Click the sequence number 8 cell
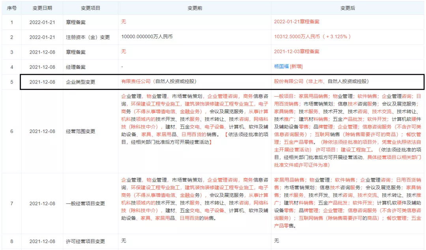The height and width of the screenshot is (250, 426). point(12,242)
